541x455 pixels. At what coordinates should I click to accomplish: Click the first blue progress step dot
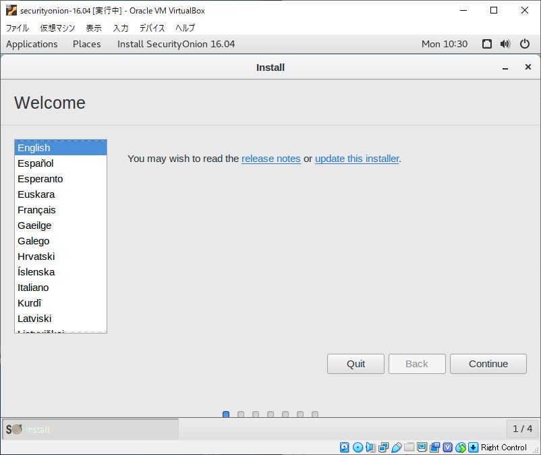(226, 414)
